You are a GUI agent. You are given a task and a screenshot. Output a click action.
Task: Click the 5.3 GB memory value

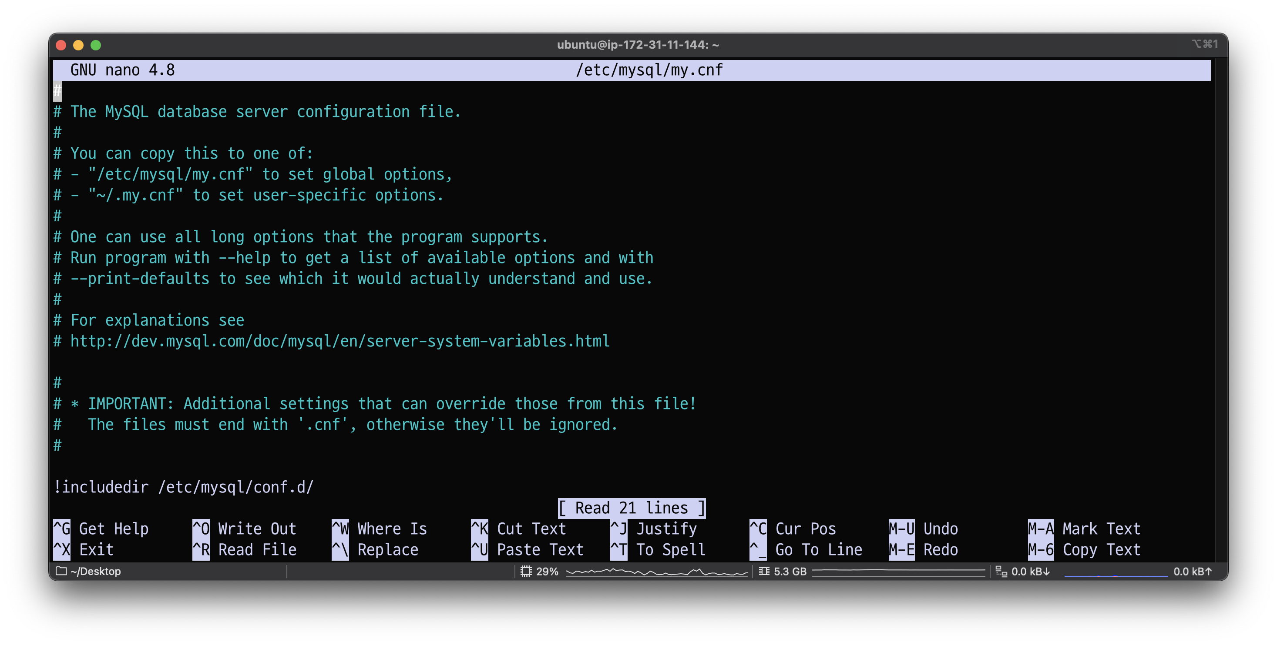point(790,571)
